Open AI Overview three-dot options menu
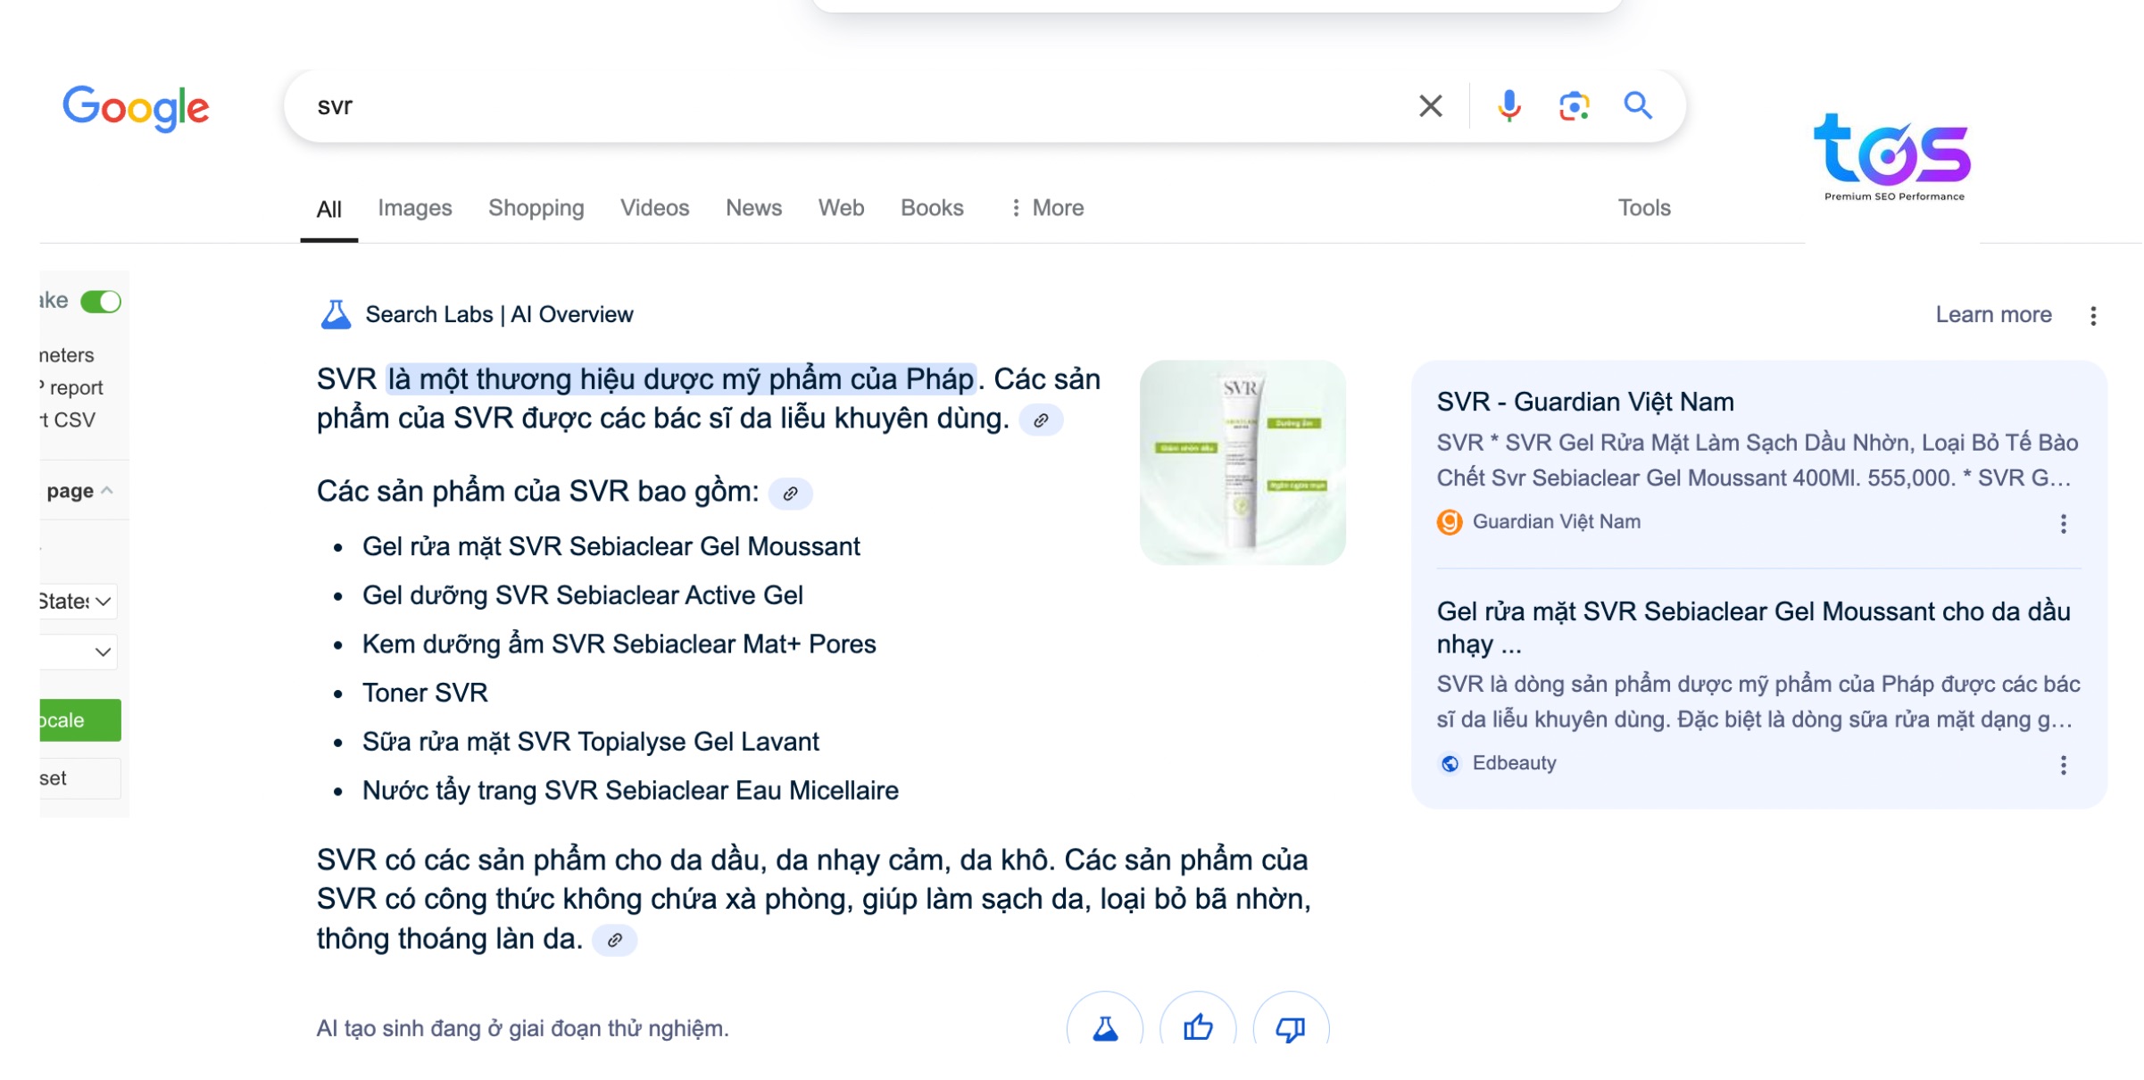The width and height of the screenshot is (2144, 1080). (x=2093, y=315)
